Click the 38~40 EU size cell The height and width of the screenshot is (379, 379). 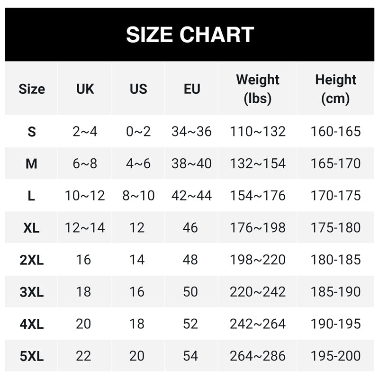[191, 163]
